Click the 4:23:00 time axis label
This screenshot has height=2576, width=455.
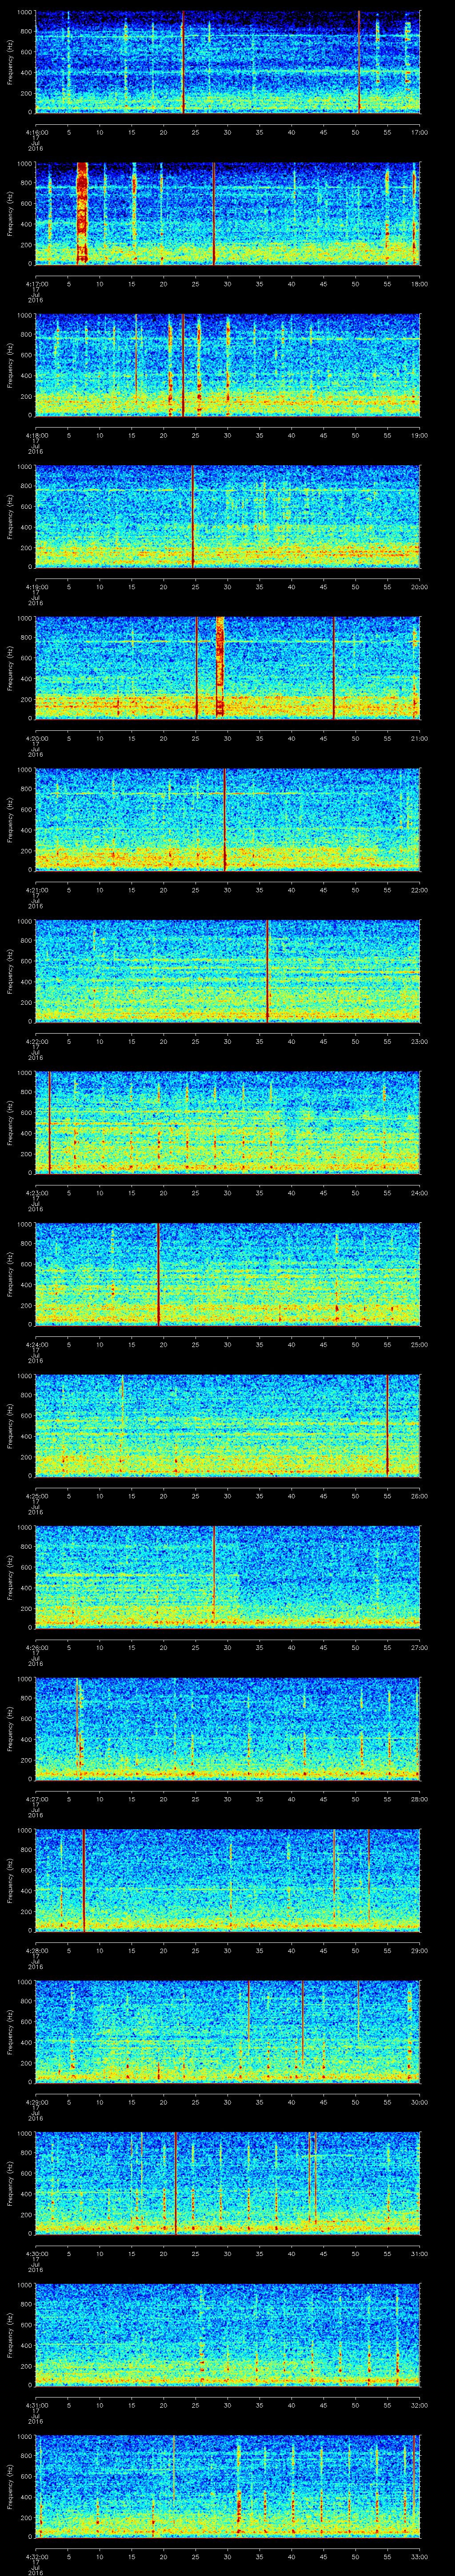[36, 1193]
